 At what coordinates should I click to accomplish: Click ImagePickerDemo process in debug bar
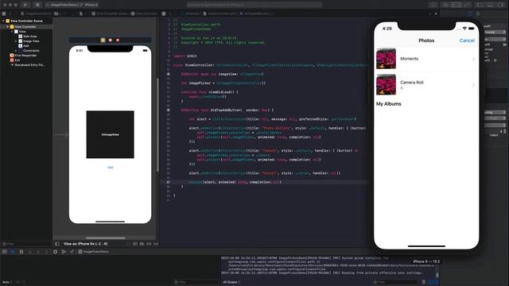[x=94, y=252]
